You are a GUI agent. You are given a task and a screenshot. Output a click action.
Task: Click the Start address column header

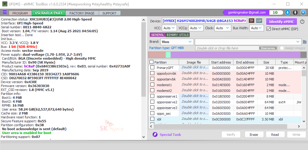click(x=221, y=62)
